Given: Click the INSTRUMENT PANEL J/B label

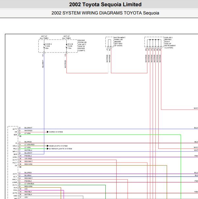Looking at the screenshot, I should [120, 41].
